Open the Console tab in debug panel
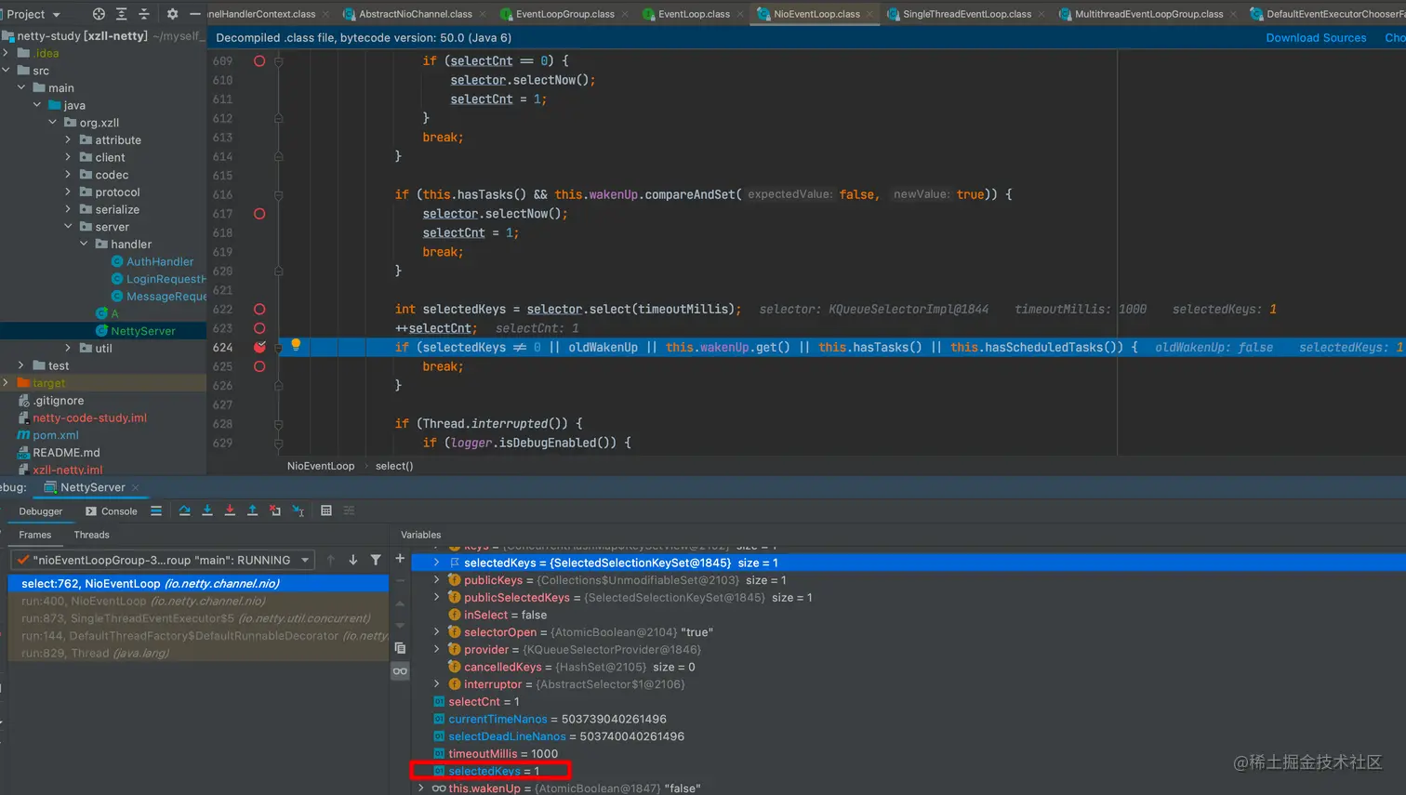 tap(112, 511)
